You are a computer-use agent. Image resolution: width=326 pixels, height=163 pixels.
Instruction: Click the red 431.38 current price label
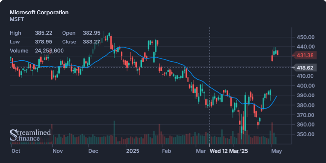click(x=305, y=55)
